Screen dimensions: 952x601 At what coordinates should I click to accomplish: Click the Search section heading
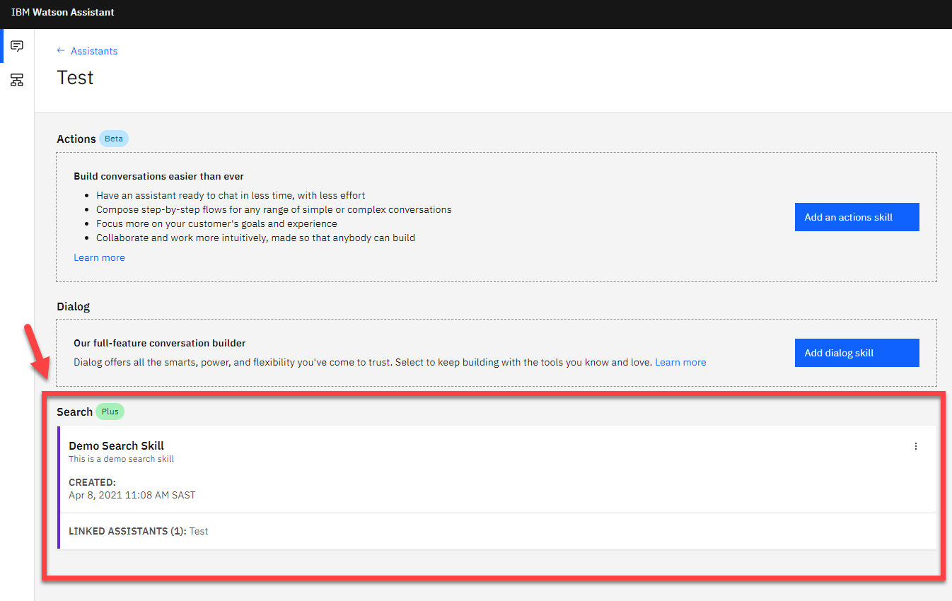tap(74, 412)
